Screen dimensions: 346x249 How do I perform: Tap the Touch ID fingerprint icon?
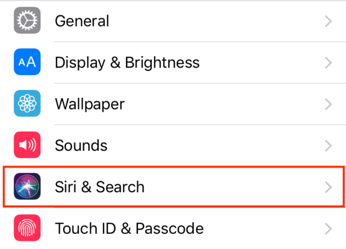click(26, 228)
